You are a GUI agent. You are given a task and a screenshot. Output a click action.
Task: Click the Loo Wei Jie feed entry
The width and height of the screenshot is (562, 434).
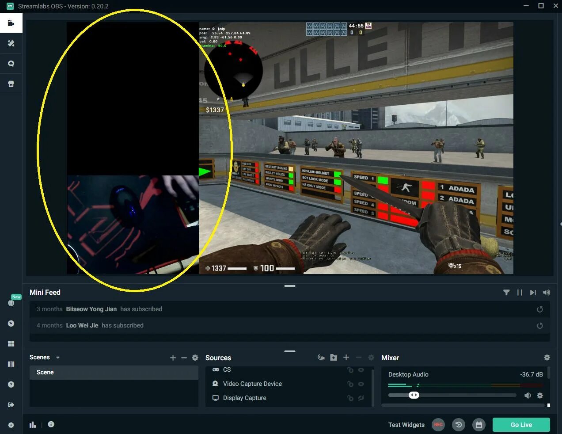(x=290, y=326)
